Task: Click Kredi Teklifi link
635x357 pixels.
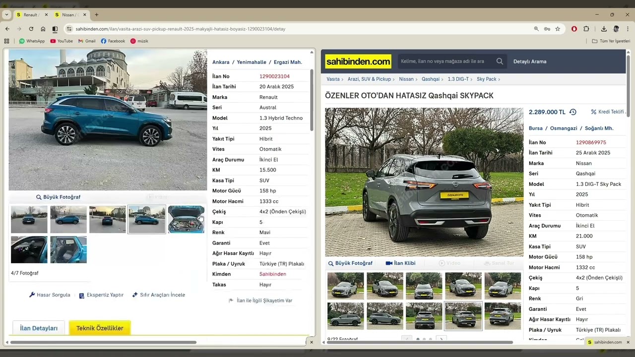Action: [608, 112]
